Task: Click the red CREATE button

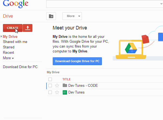Action: [13, 28]
